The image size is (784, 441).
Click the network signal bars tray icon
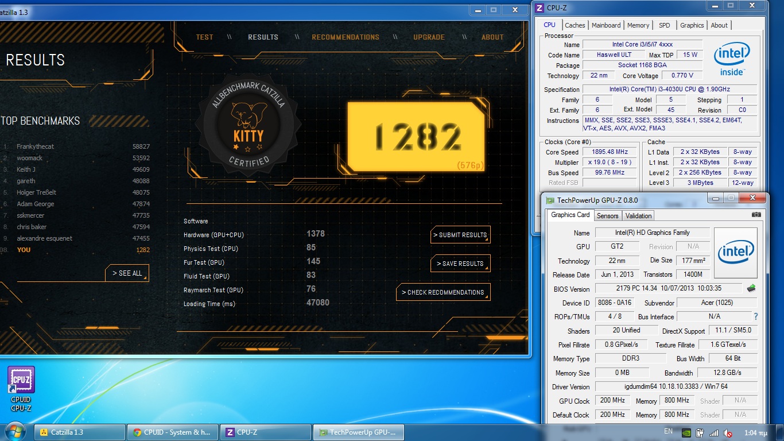[714, 432]
